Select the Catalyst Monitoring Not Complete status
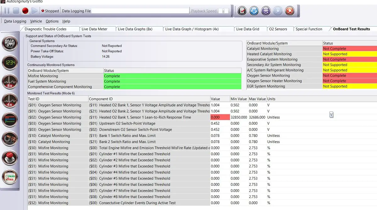The width and height of the screenshot is (377, 210). pyautogui.click(x=350, y=48)
